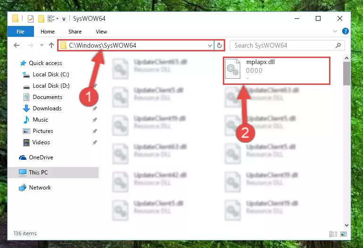Switch to the Share ribbon tab
Image resolution: width=363 pixels, height=248 pixels.
click(75, 32)
